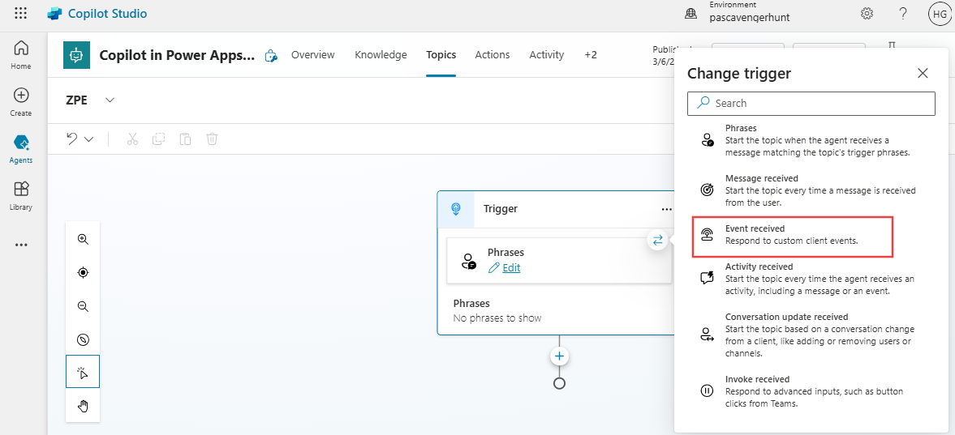955x435 pixels.
Task: Activate the selection pointer tool
Action: tap(83, 372)
